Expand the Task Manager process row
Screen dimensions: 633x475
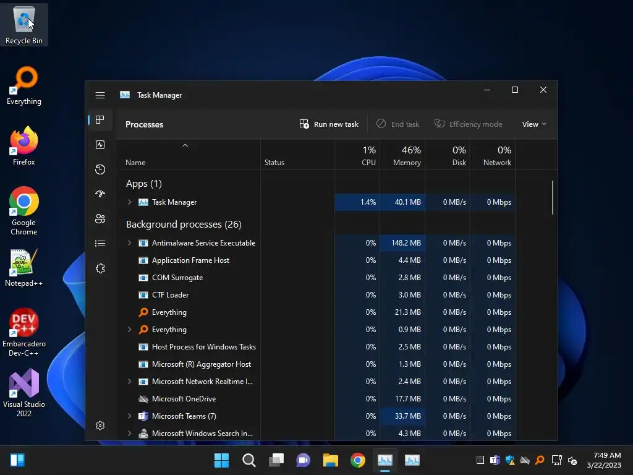point(130,202)
